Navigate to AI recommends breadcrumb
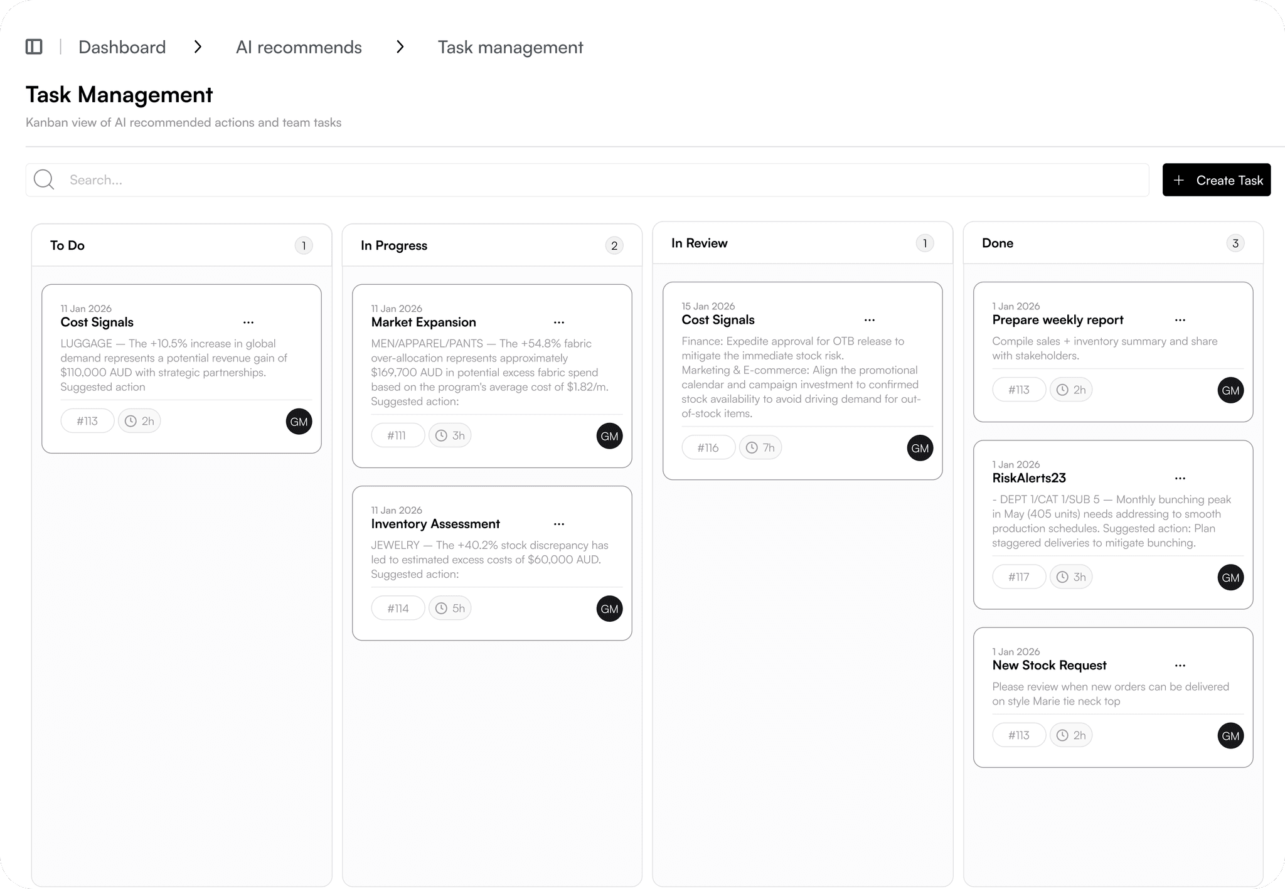1285x889 pixels. pyautogui.click(x=299, y=47)
